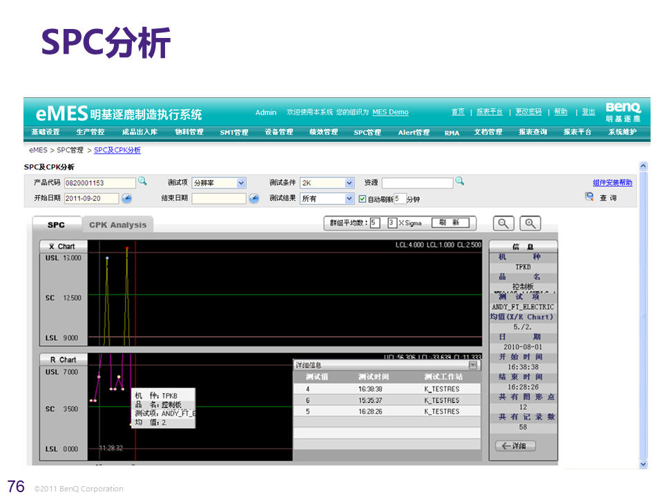Image resolution: width=663 pixels, height=497 pixels.
Task: Open calendar icon for 开始日期
Action: [126, 198]
